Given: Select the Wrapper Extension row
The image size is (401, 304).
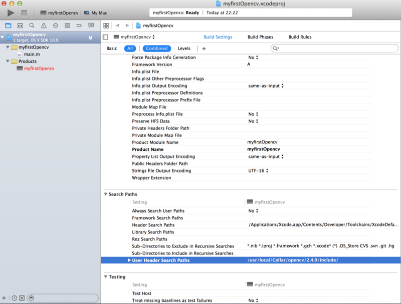Looking at the screenshot, I should 251,178.
